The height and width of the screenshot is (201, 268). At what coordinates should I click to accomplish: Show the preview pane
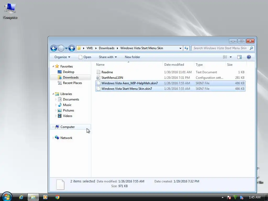(x=239, y=57)
